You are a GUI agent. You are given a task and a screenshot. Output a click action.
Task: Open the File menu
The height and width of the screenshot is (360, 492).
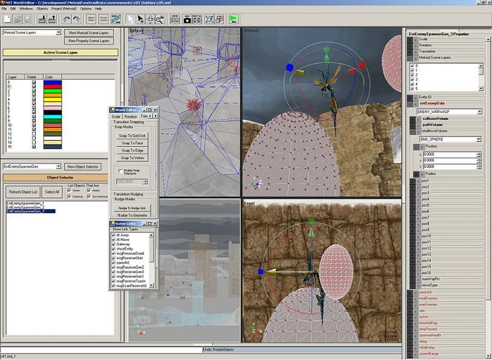click(x=4, y=8)
